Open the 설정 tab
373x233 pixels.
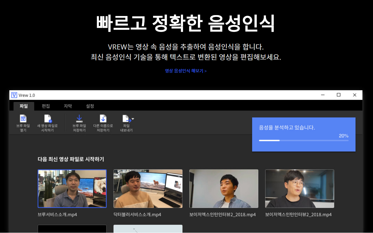point(90,106)
